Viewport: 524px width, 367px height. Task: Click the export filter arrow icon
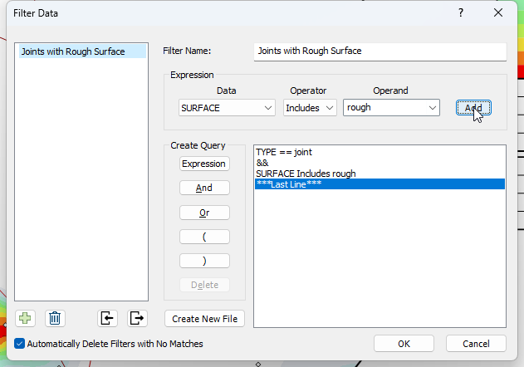click(x=137, y=318)
